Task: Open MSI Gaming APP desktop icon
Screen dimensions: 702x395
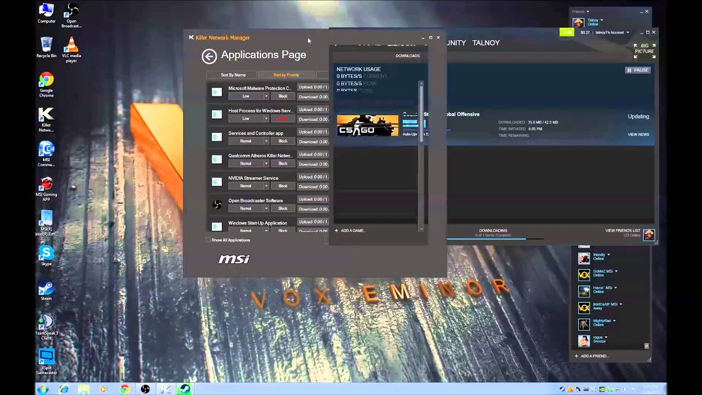Action: pyautogui.click(x=47, y=189)
